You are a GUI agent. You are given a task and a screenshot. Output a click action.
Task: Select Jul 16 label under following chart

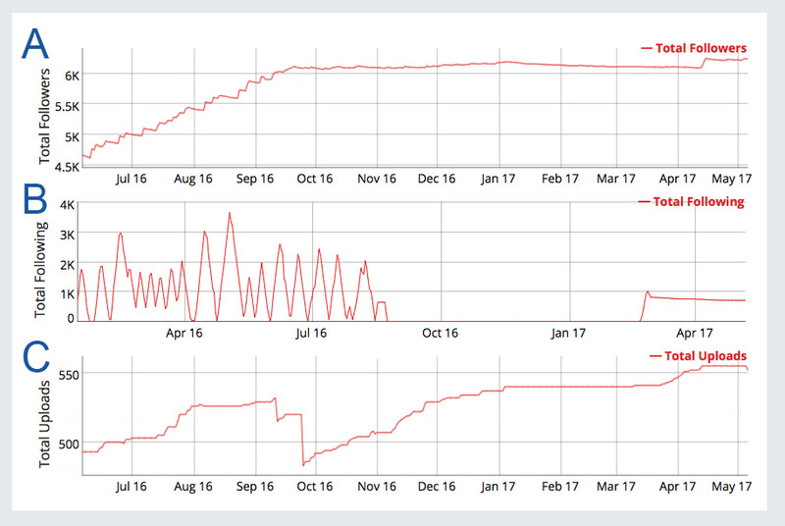point(311,333)
